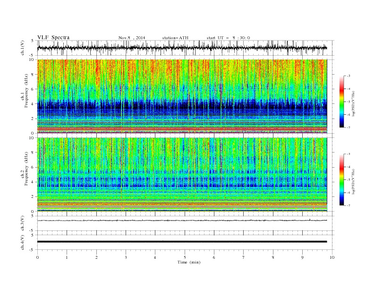Click the "VLF Spectra" plot title
Image resolution: width=374 pixels, height=289 pixels.
pos(53,37)
